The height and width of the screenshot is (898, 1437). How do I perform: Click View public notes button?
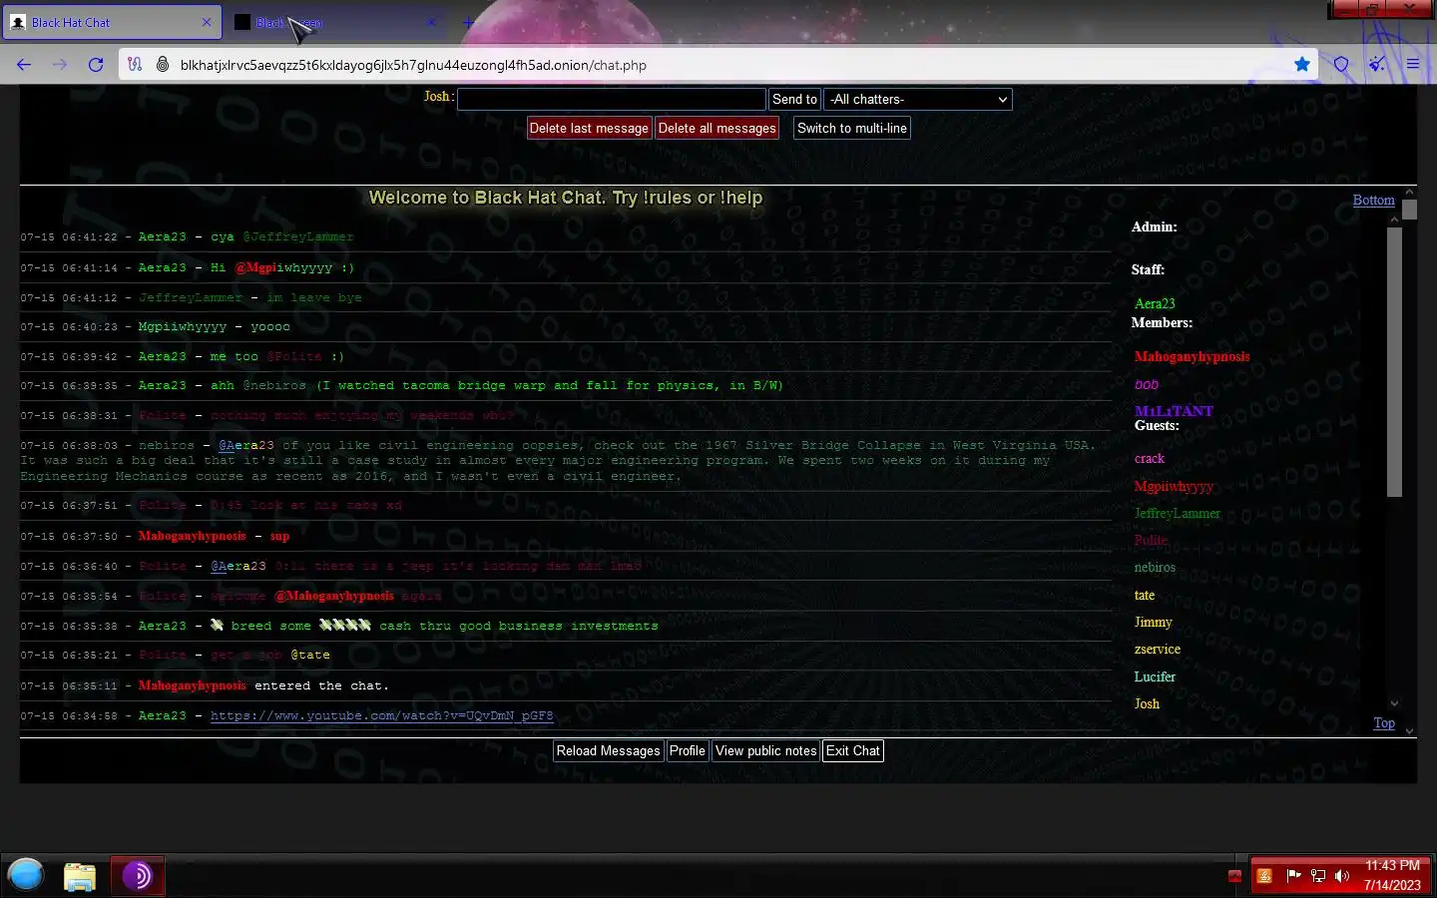(765, 750)
